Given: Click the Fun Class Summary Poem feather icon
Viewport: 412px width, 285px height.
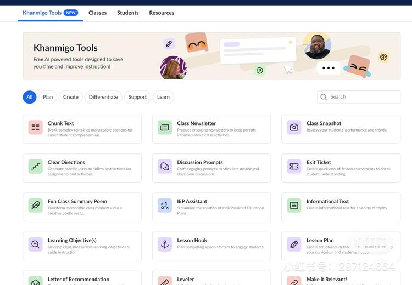Looking at the screenshot, I should (x=36, y=206).
